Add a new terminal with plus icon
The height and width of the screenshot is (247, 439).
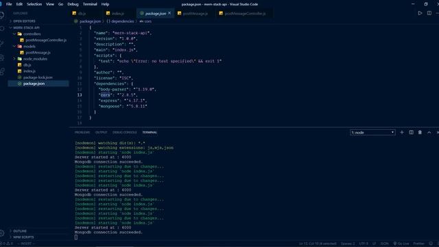402,132
